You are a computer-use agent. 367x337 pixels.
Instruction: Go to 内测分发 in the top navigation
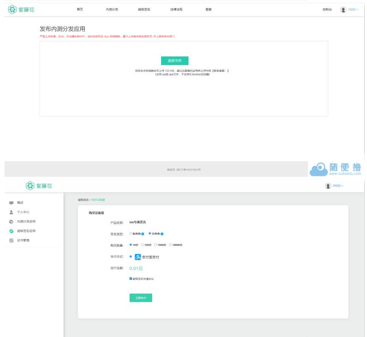[112, 9]
